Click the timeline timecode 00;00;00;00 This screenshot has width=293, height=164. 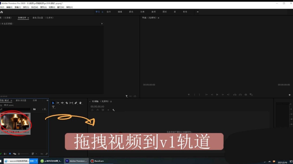(97, 107)
